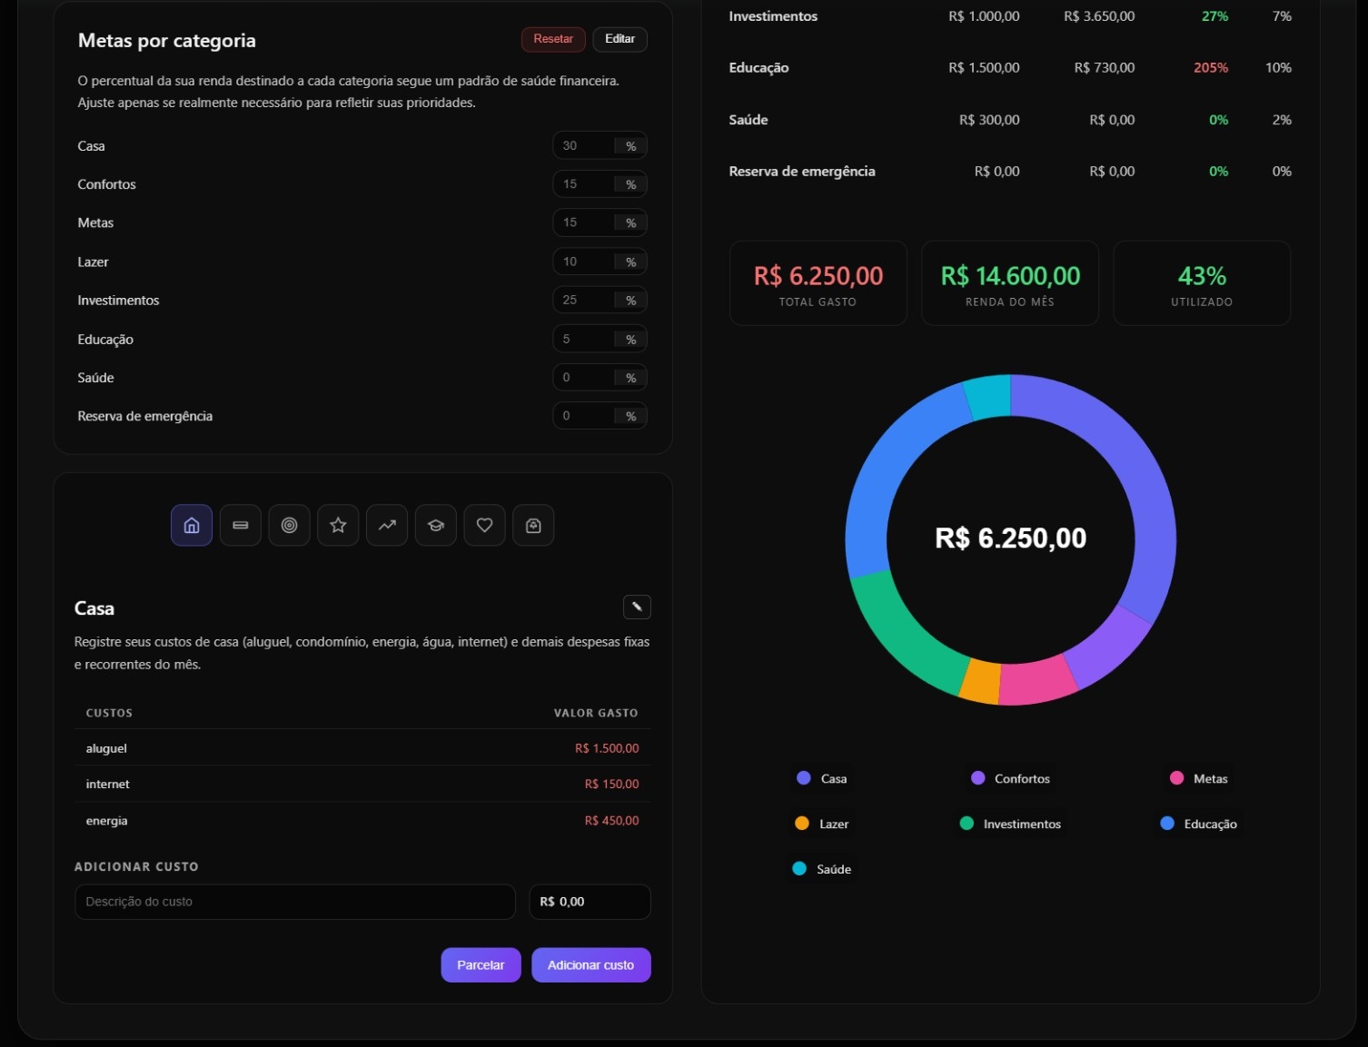This screenshot has height=1047, width=1368.
Task: Open the Confortos card icon category
Action: 241,526
